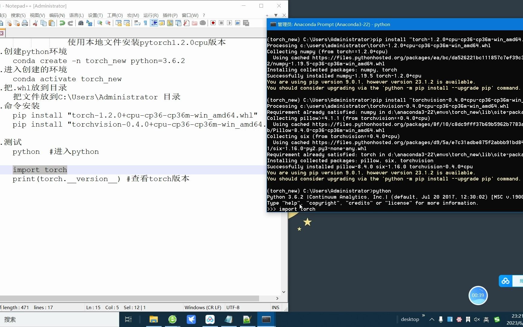Open the 设置(T) menu
The height and width of the screenshot is (327, 523).
[96, 15]
